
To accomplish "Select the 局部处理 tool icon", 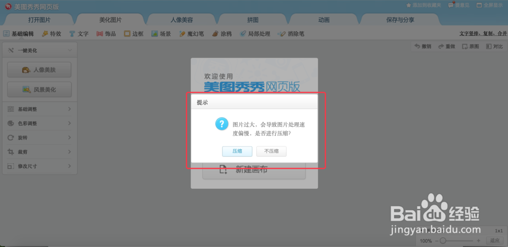I will point(243,33).
